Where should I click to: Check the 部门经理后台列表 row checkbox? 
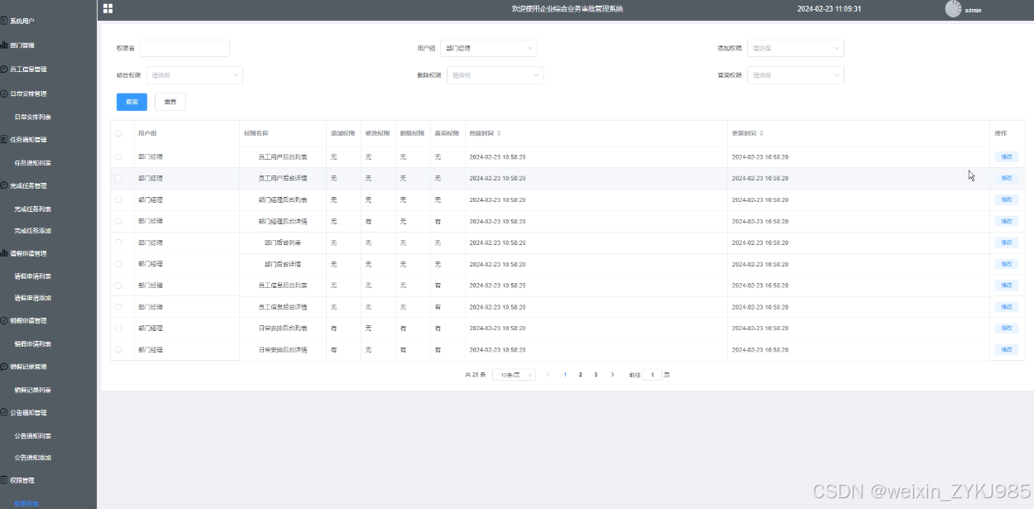click(x=118, y=199)
